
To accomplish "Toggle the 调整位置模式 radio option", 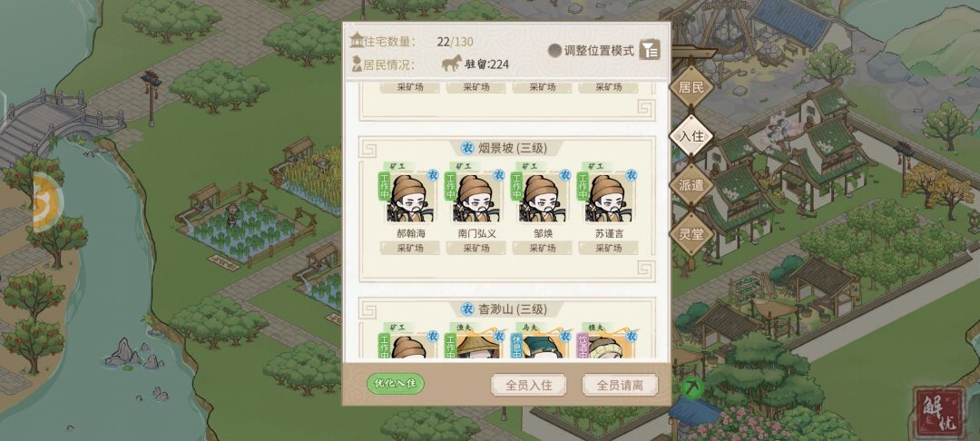I will point(554,51).
